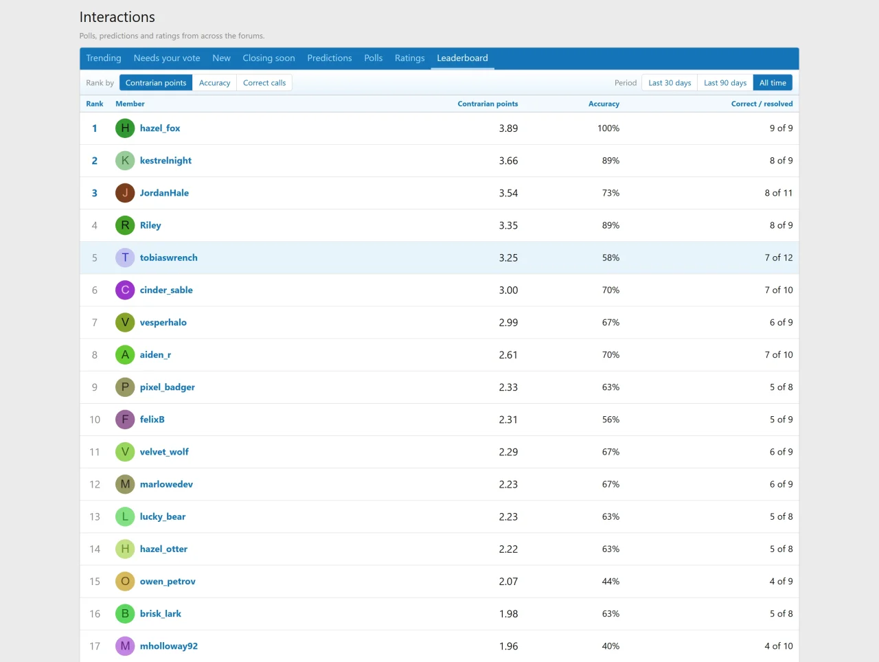Open Riley's green R avatar

pos(125,225)
